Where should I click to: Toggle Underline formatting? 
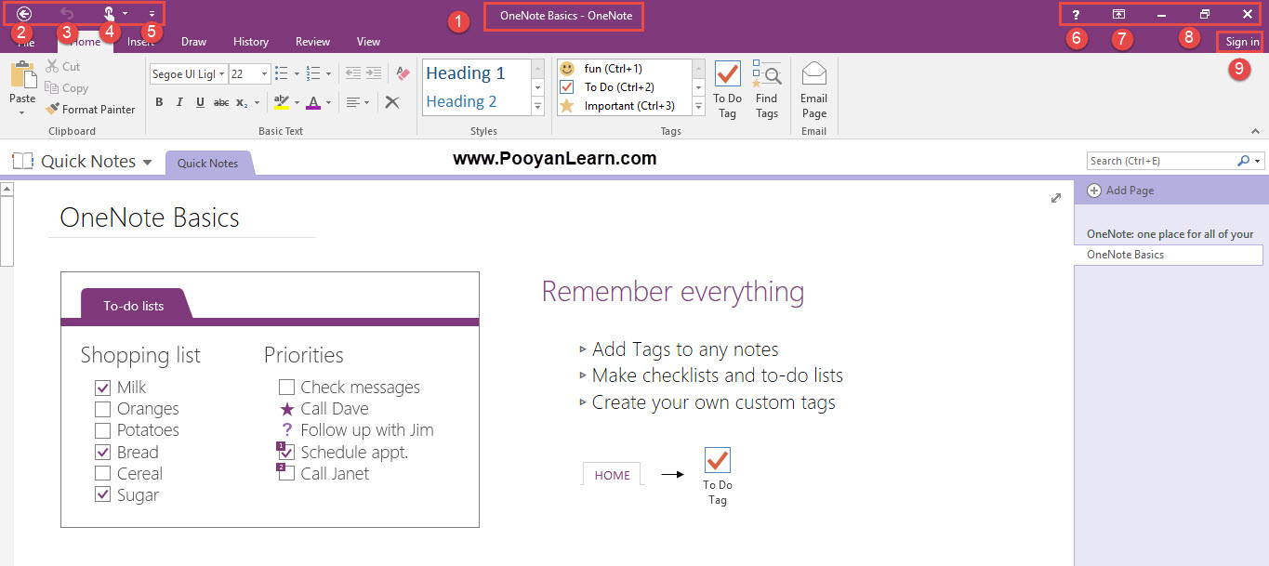click(200, 102)
